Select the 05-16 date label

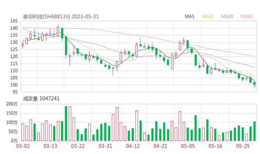(215, 146)
